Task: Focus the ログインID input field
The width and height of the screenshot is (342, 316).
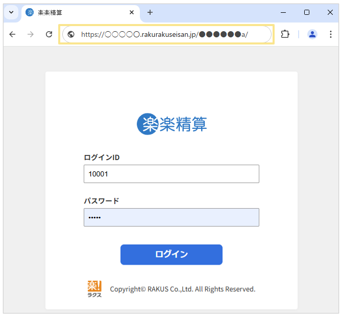Action: 172,174
